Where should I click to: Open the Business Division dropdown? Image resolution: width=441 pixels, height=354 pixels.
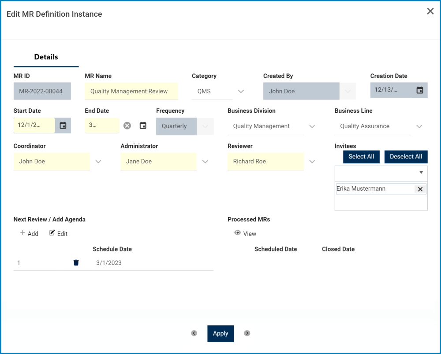tap(312, 126)
